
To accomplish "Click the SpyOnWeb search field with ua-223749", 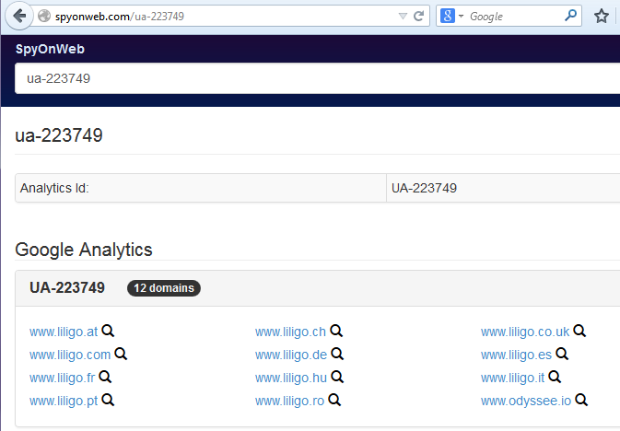I will (317, 78).
